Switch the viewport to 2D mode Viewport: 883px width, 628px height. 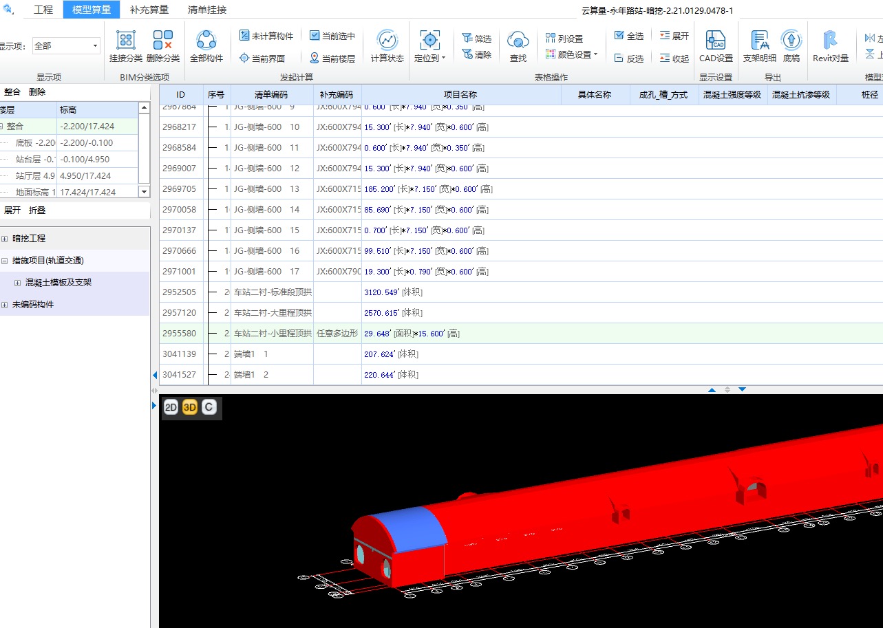171,407
